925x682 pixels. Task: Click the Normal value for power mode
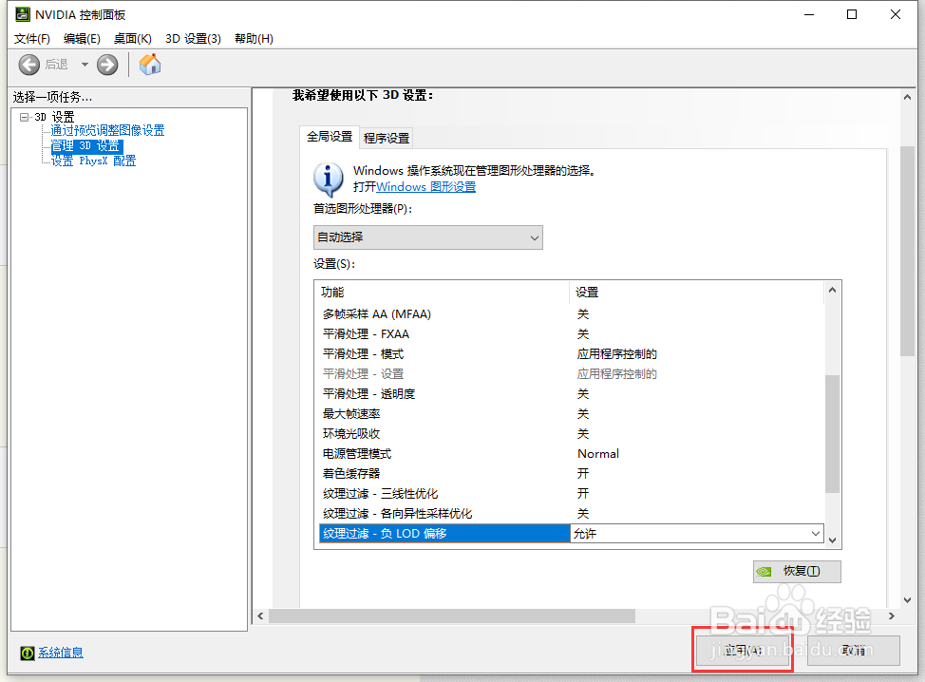tap(598, 454)
